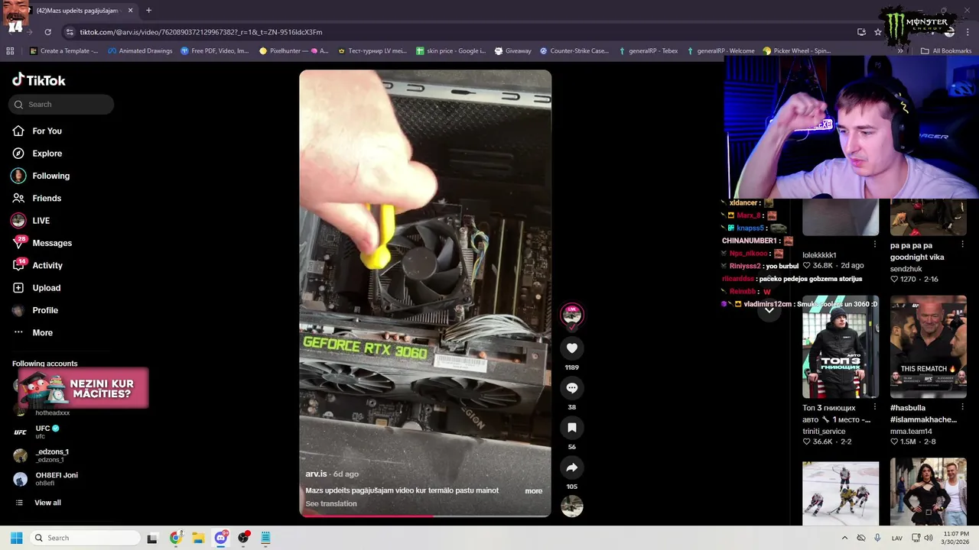This screenshot has width=979, height=550.
Task: View site information icon in address bar
Action: [x=70, y=32]
